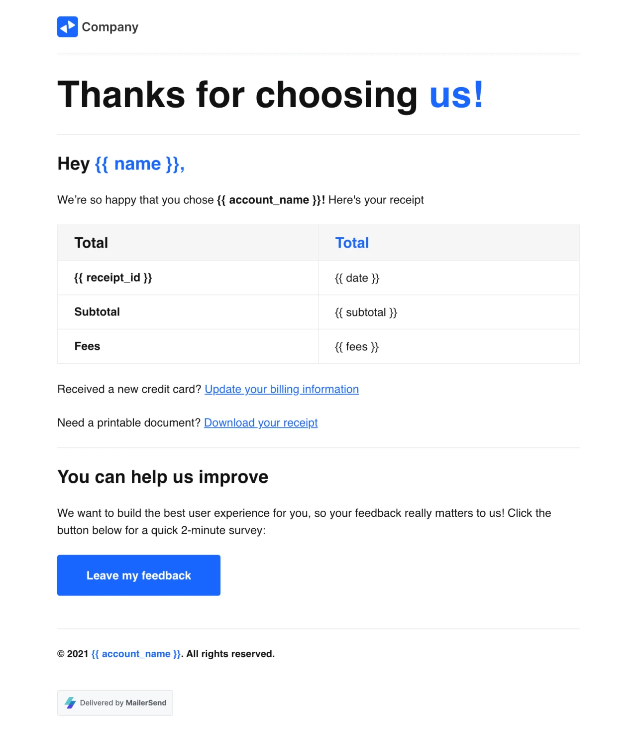Viewport: 637px width, 736px height.
Task: Click the Company name text beside logo
Action: coord(110,27)
